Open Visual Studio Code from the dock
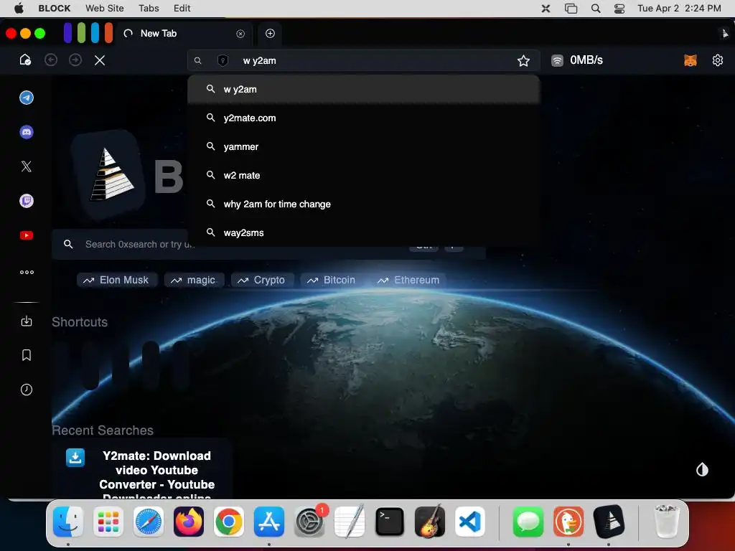The image size is (735, 551). point(469,522)
